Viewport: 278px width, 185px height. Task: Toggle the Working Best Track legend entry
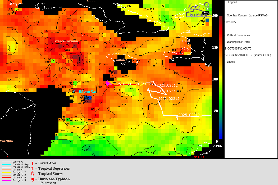pyautogui.click(x=238, y=42)
